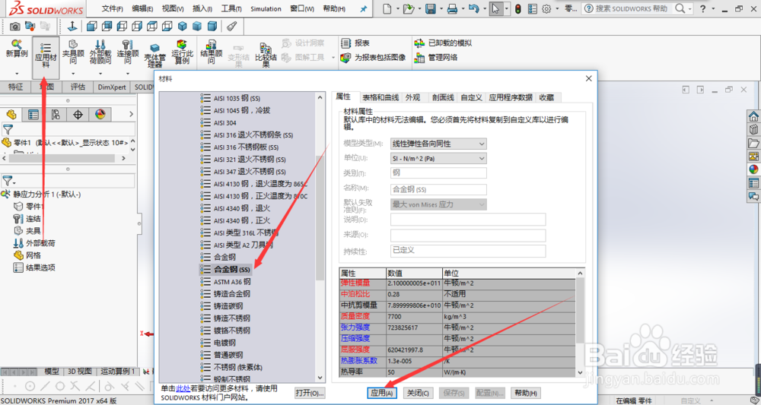Open the FeatureManager design tree tab
Image resolution: width=761 pixels, height=405 pixels.
click(x=11, y=114)
